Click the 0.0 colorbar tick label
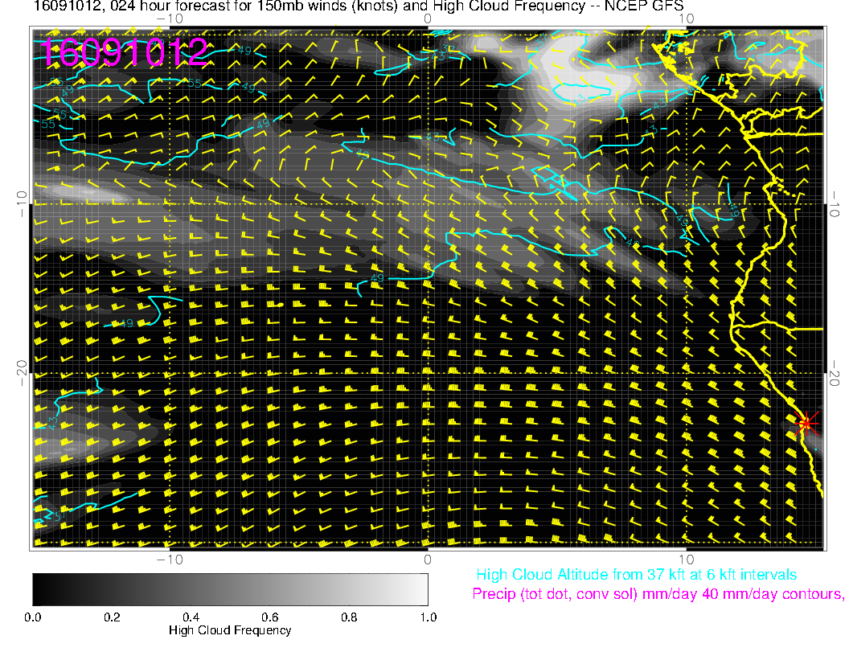The width and height of the screenshot is (849, 656). pos(32,617)
